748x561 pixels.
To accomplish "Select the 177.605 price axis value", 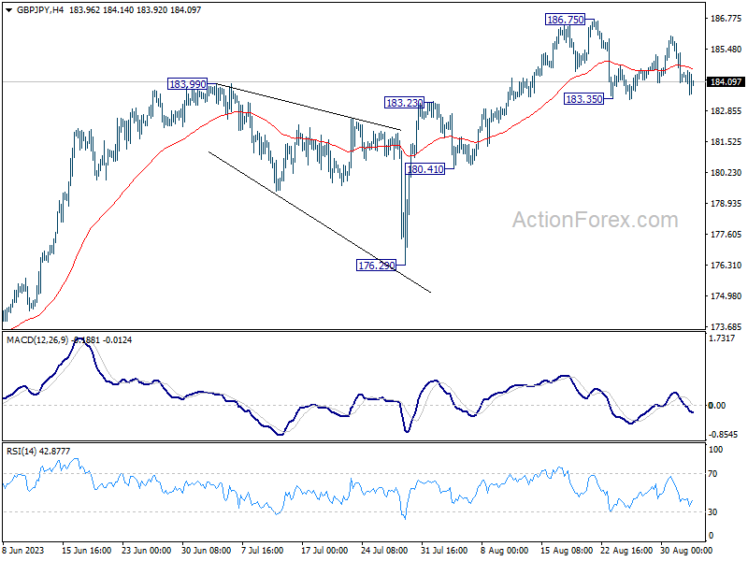I will [x=726, y=235].
